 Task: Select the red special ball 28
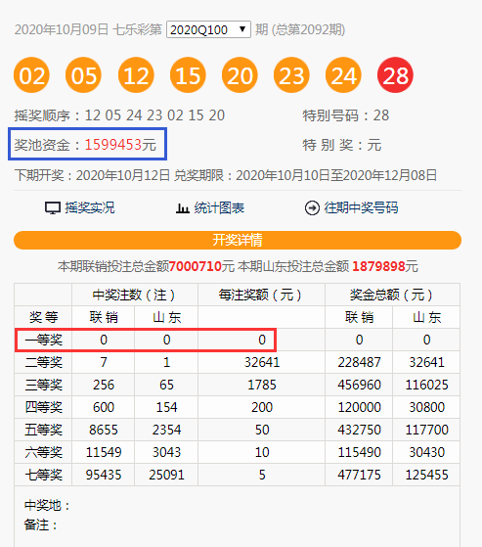click(395, 75)
